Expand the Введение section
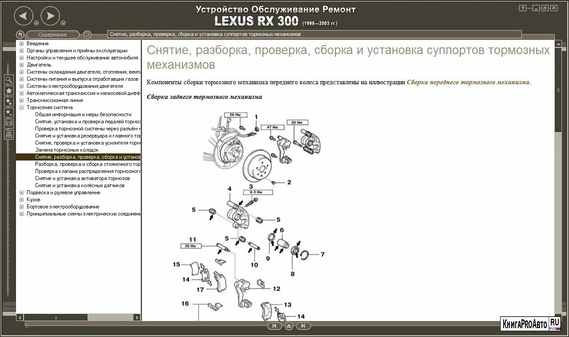This screenshot has width=569, height=337. (x=21, y=43)
